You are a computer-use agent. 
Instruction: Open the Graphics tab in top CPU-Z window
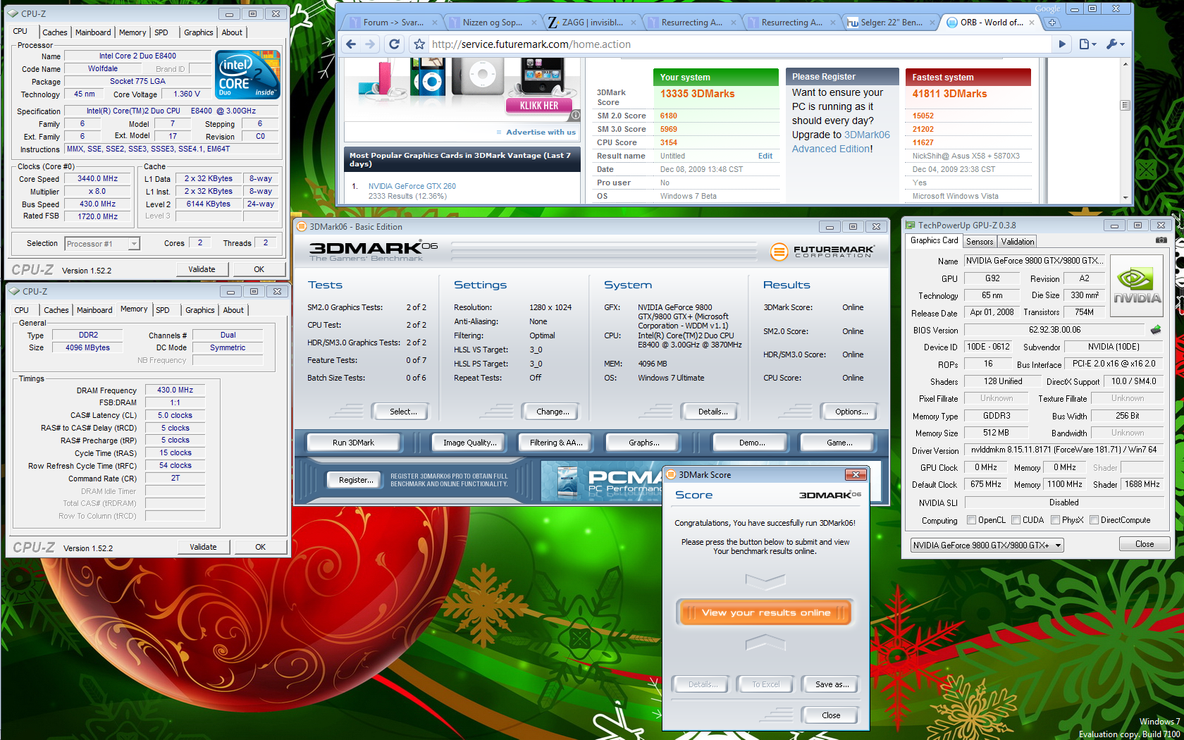click(199, 32)
